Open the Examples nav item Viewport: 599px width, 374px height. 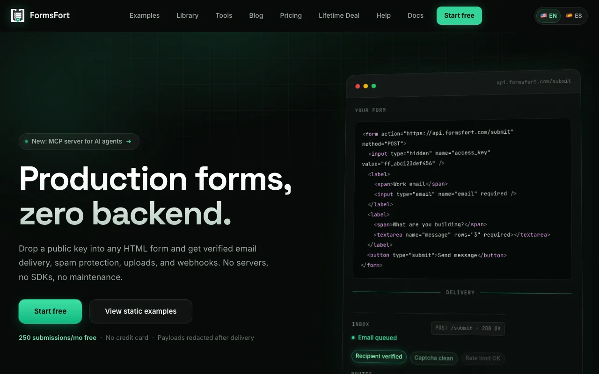pyautogui.click(x=145, y=15)
